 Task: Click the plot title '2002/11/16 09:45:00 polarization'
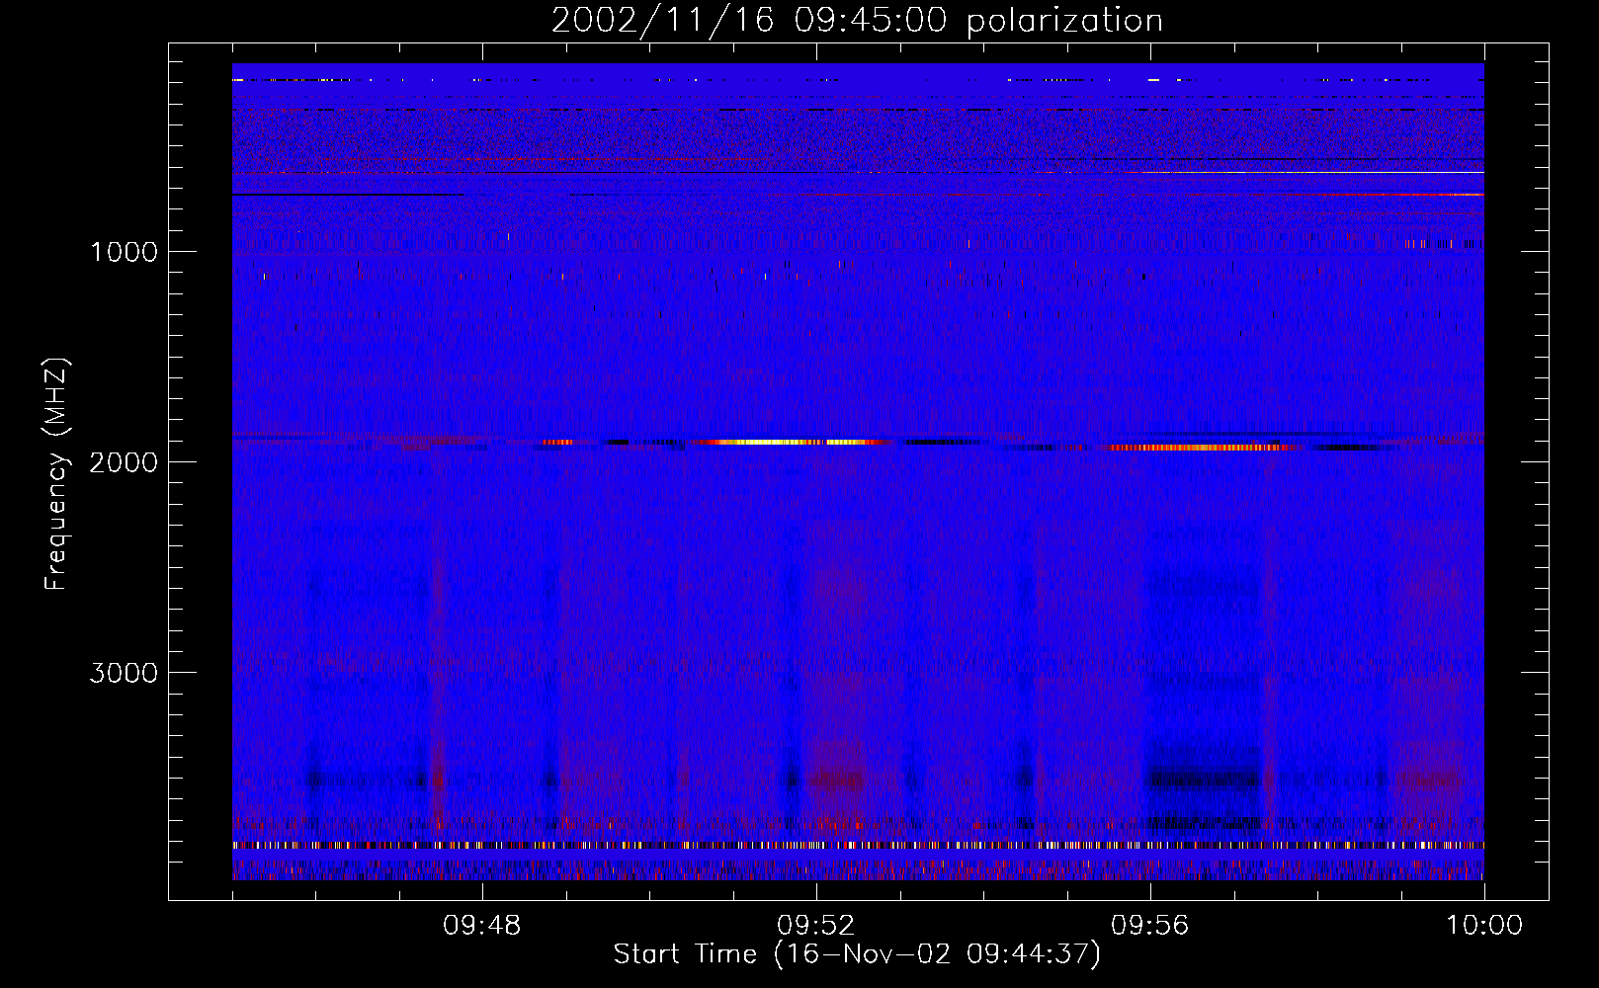click(857, 20)
